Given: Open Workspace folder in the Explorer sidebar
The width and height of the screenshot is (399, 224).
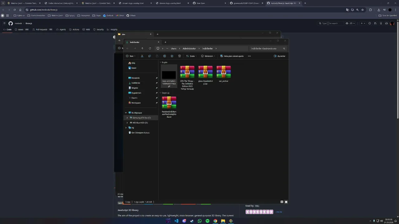Looking at the screenshot, I should [136, 103].
